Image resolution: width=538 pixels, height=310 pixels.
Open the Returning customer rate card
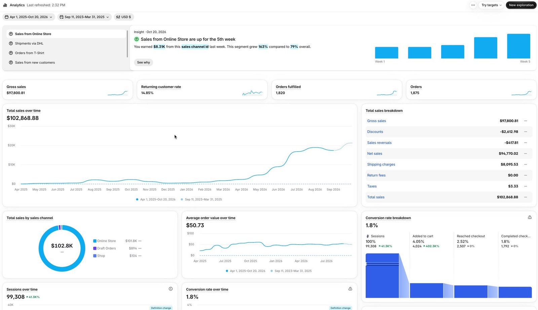[x=202, y=90]
